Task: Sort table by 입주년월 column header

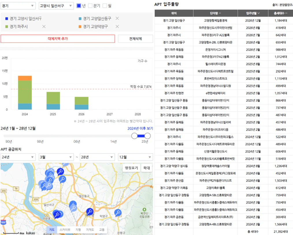Action: [x=253, y=13]
